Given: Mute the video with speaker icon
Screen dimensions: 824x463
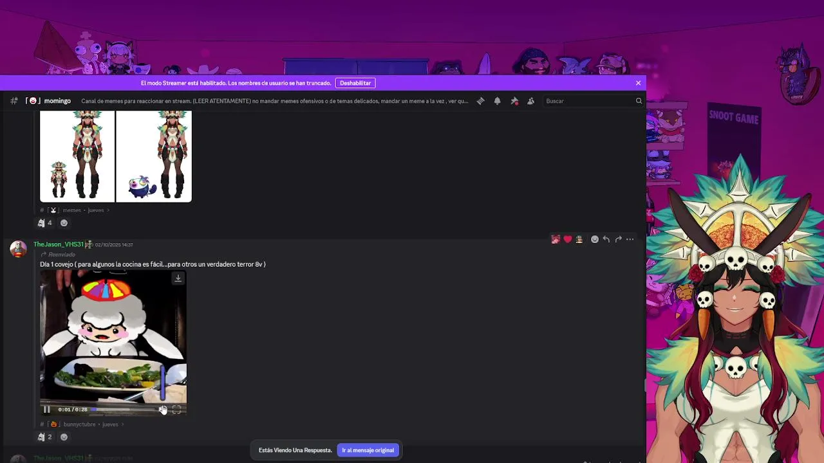Looking at the screenshot, I should 163,410.
